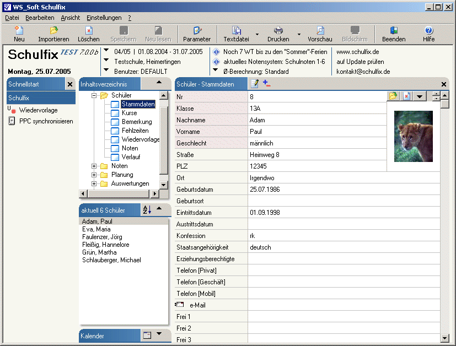This screenshot has width=456, height=346.
Task: Collapse the Schüler tree folder
Action: tap(94, 95)
